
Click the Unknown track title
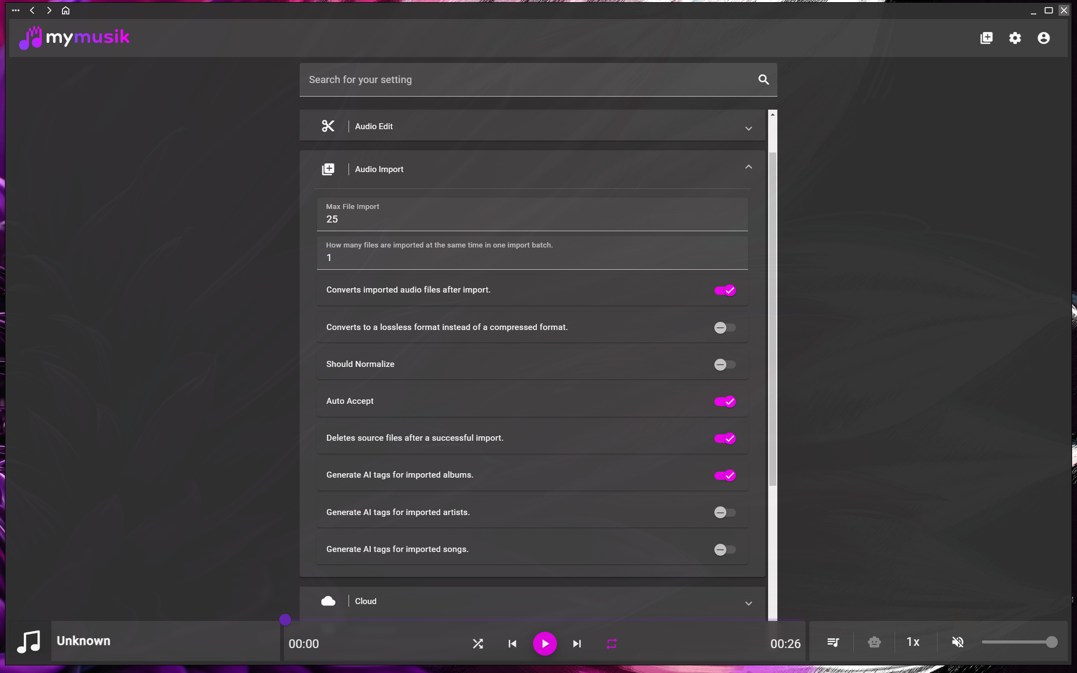pos(84,641)
